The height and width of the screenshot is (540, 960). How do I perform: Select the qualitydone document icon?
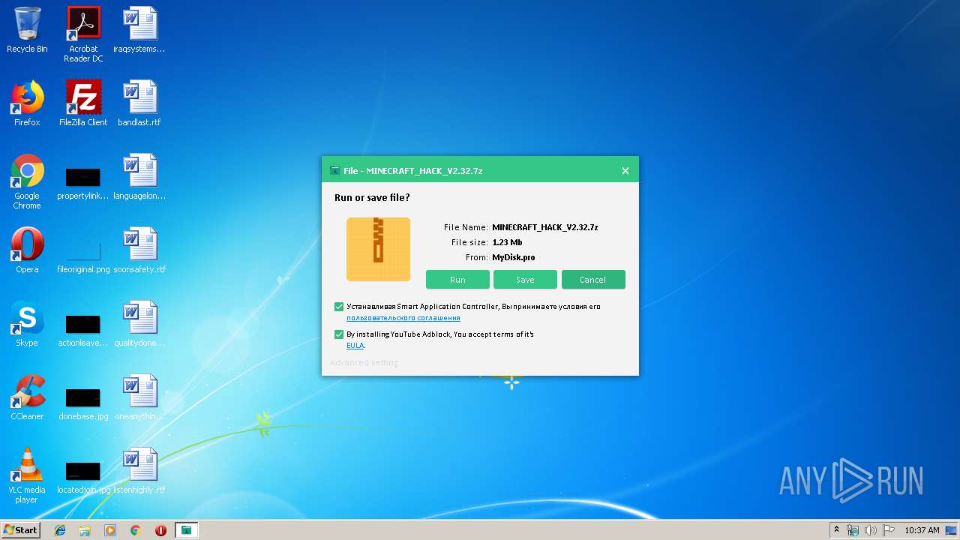tap(139, 324)
